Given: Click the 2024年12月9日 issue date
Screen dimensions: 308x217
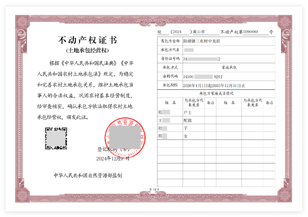Looking at the screenshot, I should pyautogui.click(x=113, y=158).
